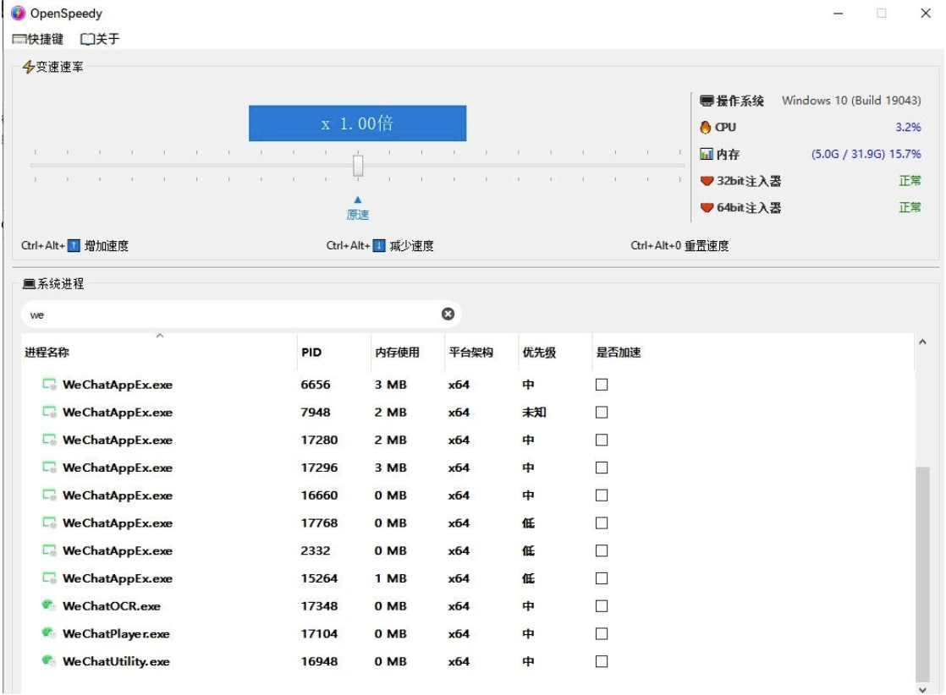
Task: Click the Windows 10 (Build 19043) text
Action: (851, 101)
